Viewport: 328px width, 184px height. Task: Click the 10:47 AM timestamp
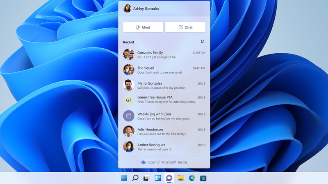(199, 68)
